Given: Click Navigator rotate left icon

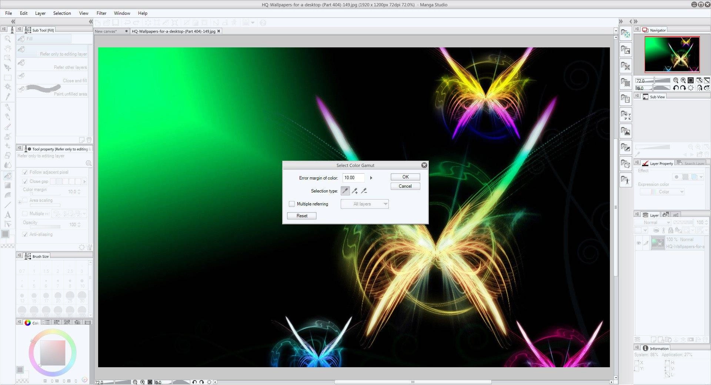Looking at the screenshot, I should (x=676, y=88).
